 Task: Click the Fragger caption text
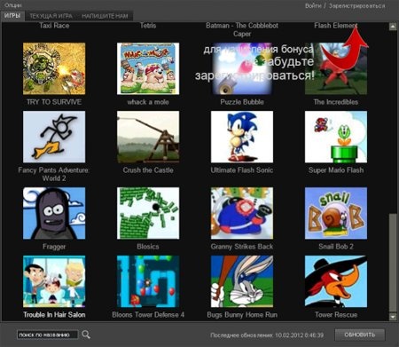[54, 247]
